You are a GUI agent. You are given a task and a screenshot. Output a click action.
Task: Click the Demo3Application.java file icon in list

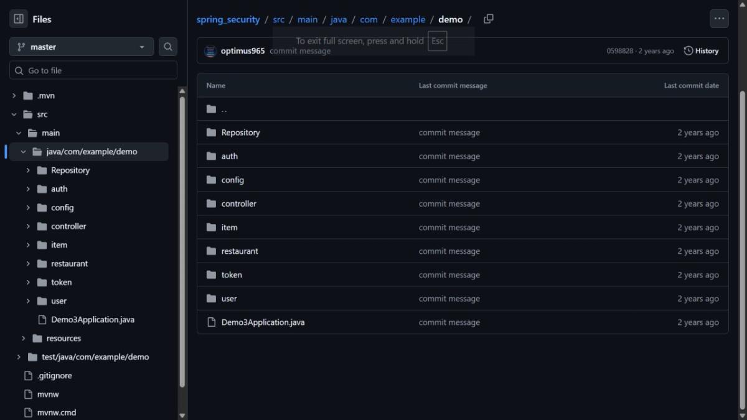[x=211, y=322]
